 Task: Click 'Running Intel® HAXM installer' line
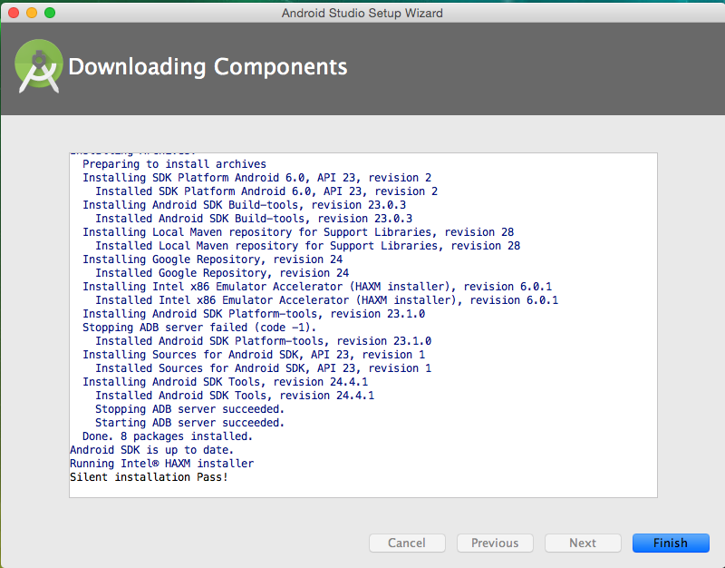pyautogui.click(x=161, y=464)
